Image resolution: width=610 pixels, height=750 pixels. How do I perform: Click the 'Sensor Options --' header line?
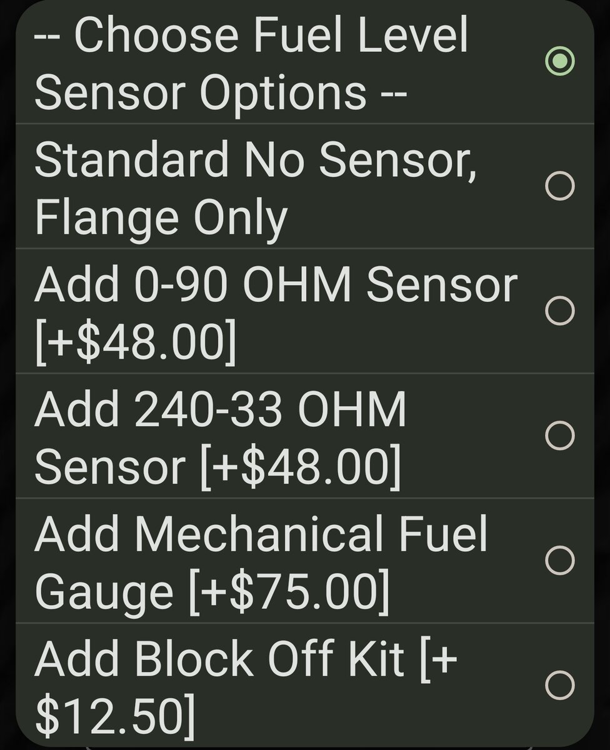[x=221, y=92]
